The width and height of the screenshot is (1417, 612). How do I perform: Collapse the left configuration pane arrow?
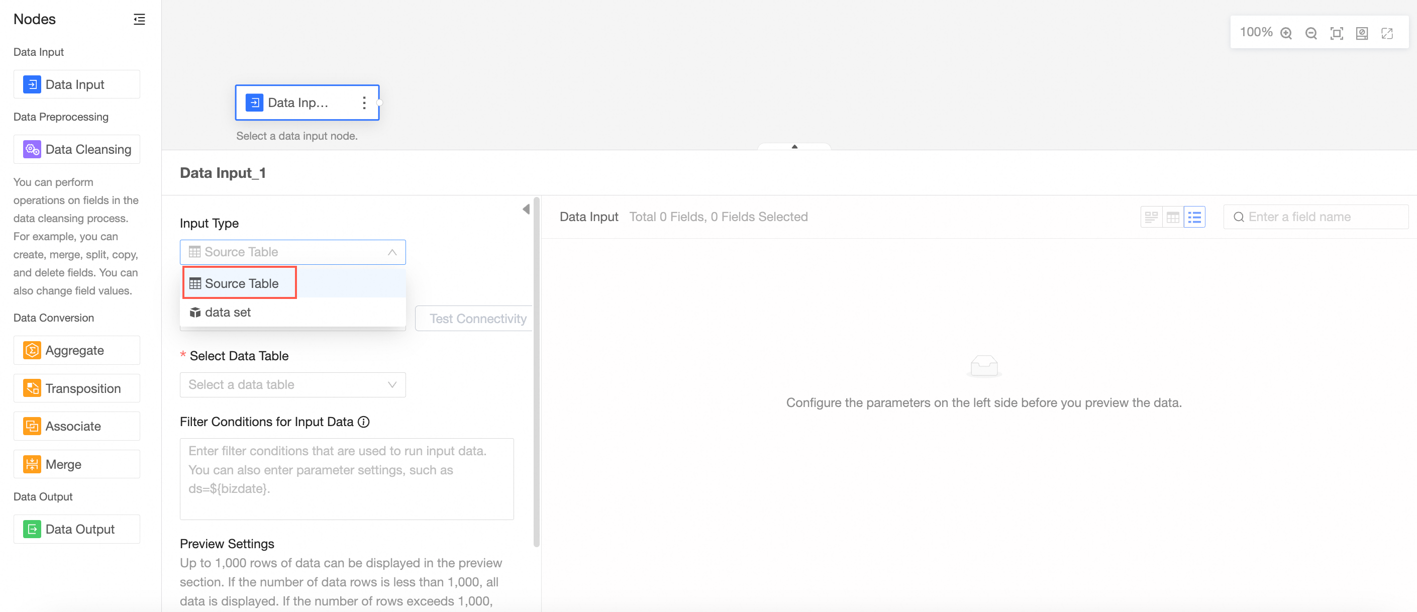coord(526,209)
